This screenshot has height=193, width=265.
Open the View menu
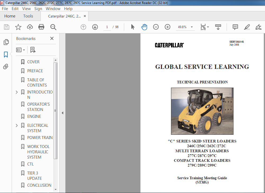(x=26, y=9)
